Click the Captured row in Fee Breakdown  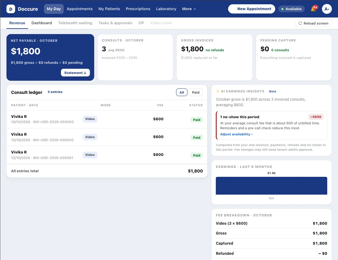[x=272, y=243]
